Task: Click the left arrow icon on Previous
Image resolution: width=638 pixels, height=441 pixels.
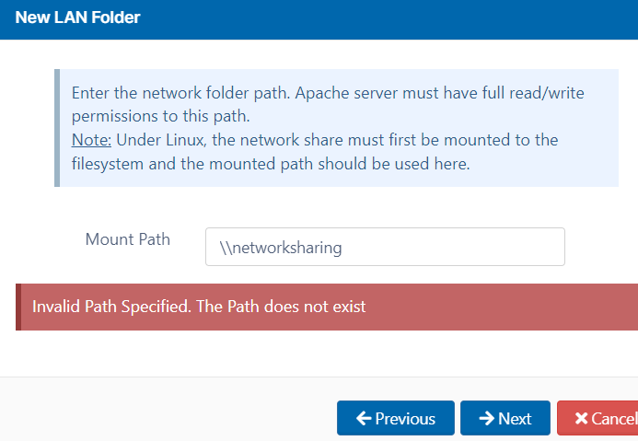Action: [364, 418]
